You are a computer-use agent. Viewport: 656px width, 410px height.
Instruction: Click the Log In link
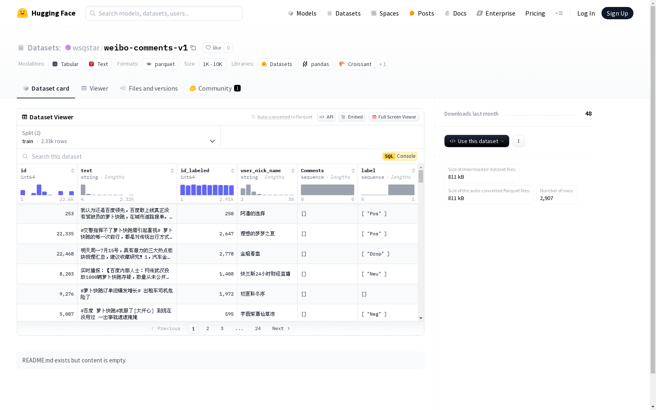click(586, 13)
